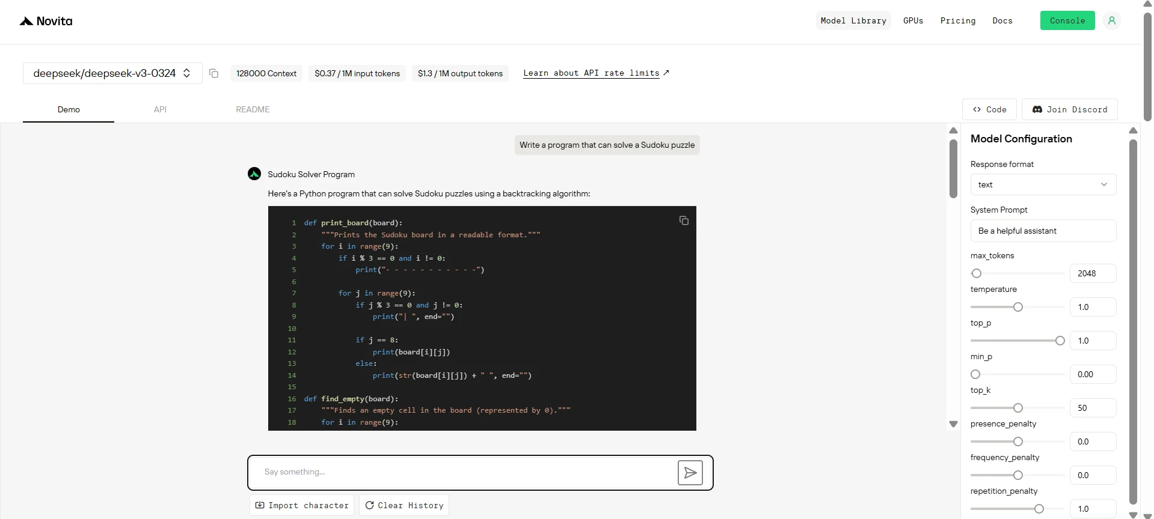Click the System Prompt text field

click(1043, 231)
